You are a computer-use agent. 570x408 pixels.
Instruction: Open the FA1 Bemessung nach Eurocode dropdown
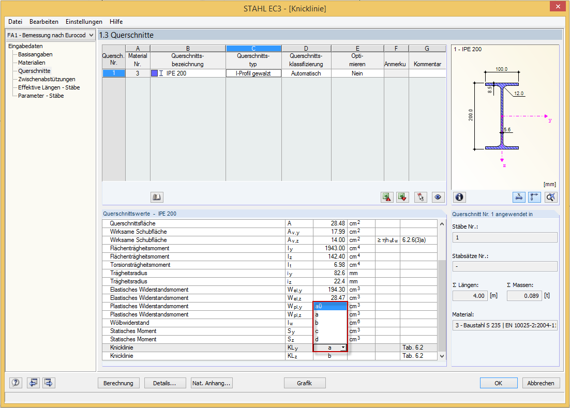(x=91, y=35)
